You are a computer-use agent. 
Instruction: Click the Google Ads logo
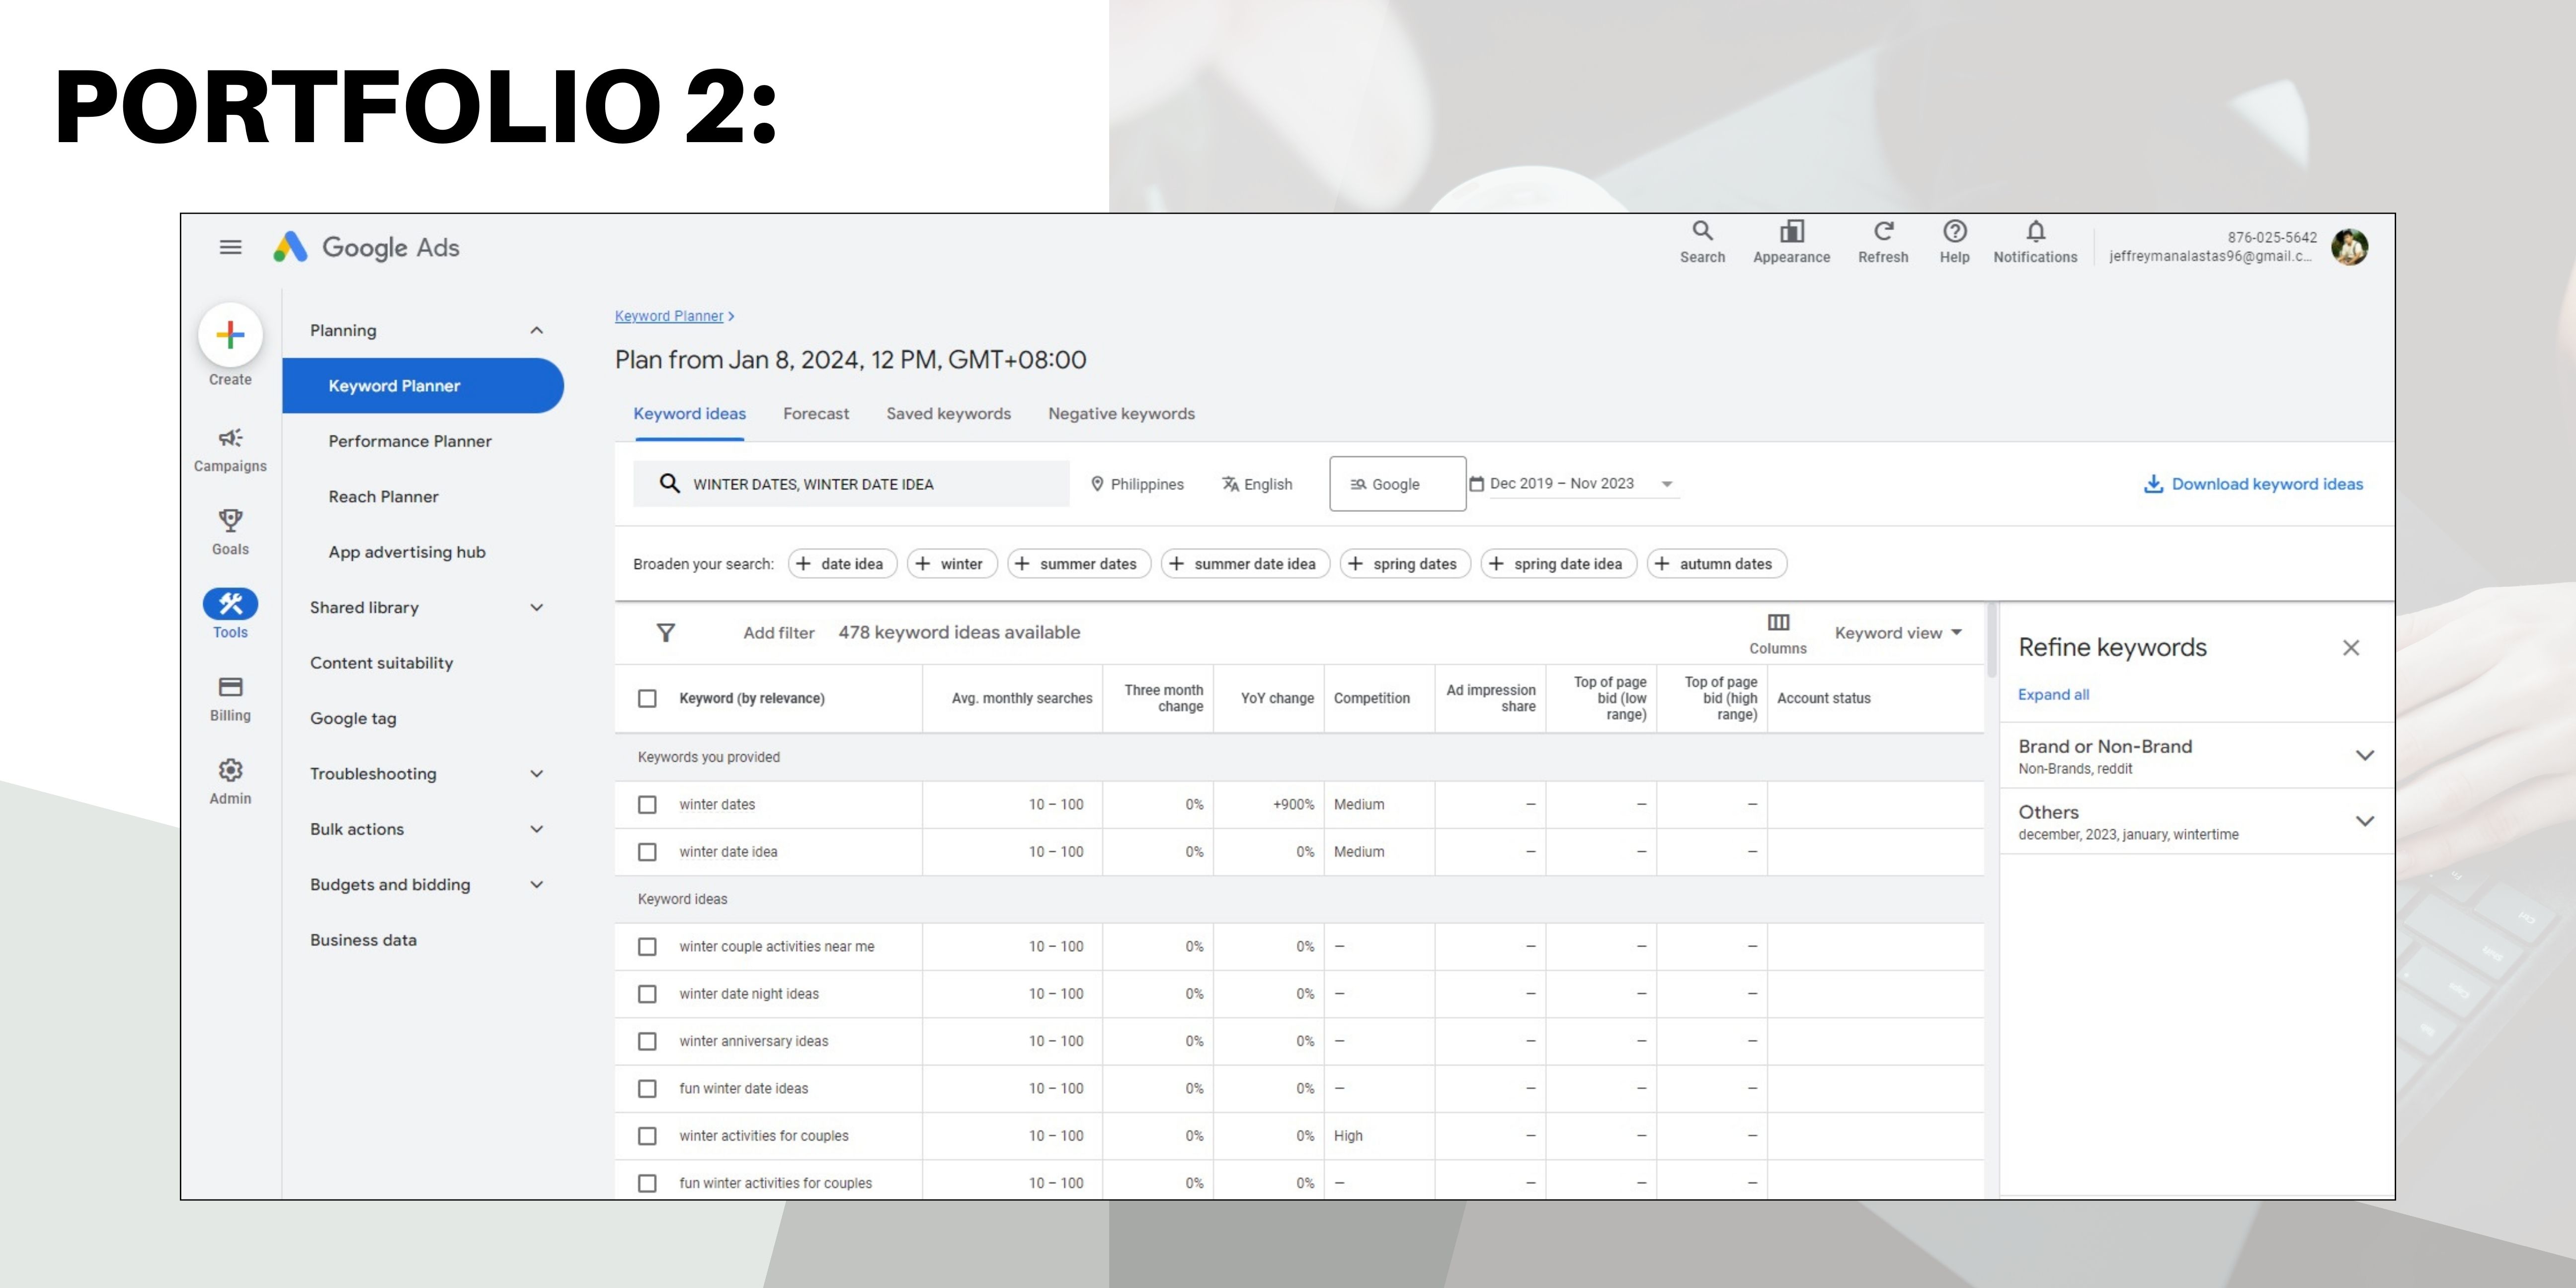(x=366, y=247)
